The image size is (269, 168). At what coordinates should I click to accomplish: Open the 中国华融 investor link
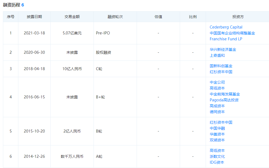[217, 128]
